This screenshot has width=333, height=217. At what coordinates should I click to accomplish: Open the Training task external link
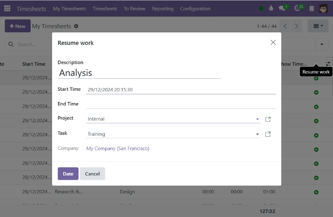268,134
